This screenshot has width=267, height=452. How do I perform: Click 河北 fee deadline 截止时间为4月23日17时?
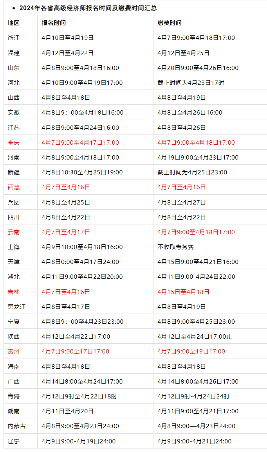point(191,83)
